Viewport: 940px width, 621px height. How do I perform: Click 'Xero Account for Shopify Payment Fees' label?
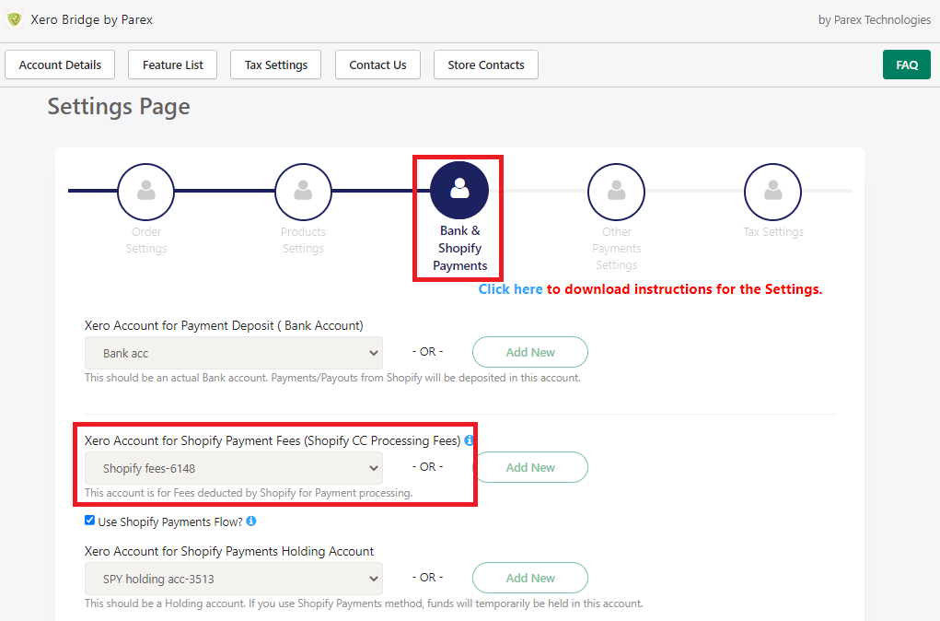pyautogui.click(x=273, y=440)
